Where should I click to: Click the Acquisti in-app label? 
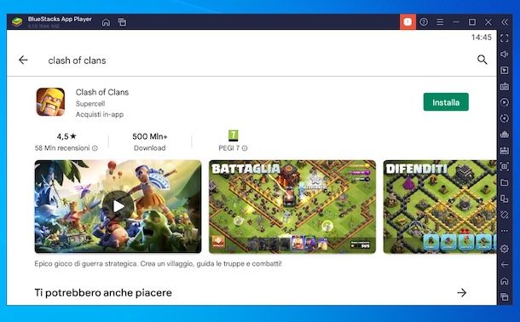coord(100,115)
